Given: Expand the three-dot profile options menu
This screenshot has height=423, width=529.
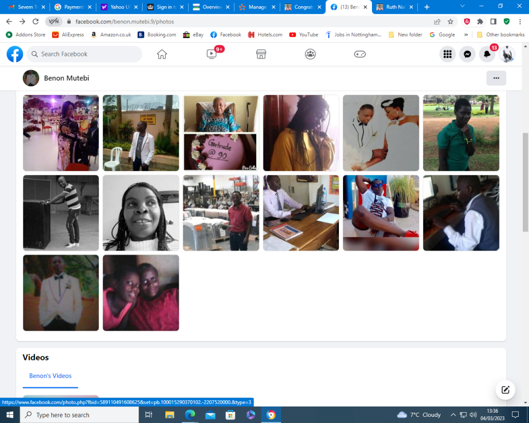Looking at the screenshot, I should [x=496, y=78].
